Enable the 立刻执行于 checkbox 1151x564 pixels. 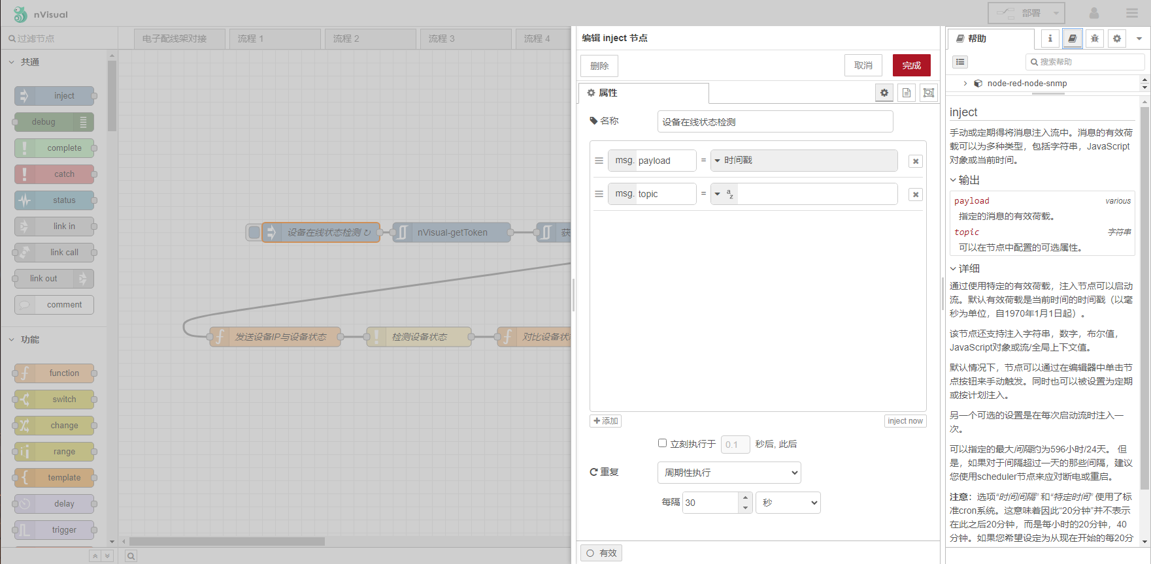coord(662,443)
